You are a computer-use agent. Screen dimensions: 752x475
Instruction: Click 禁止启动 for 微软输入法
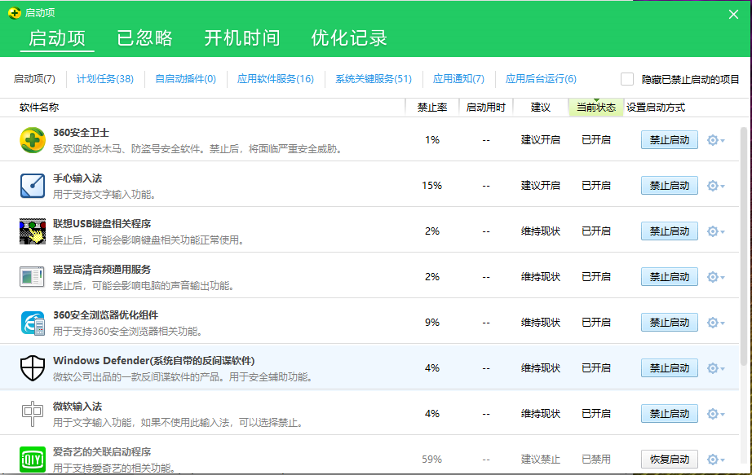tap(670, 414)
